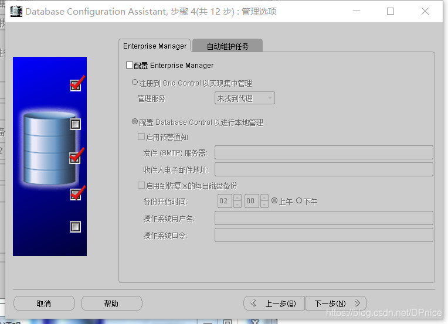
Task: Switch to the Enterprise Manager tab
Action: coord(155,46)
